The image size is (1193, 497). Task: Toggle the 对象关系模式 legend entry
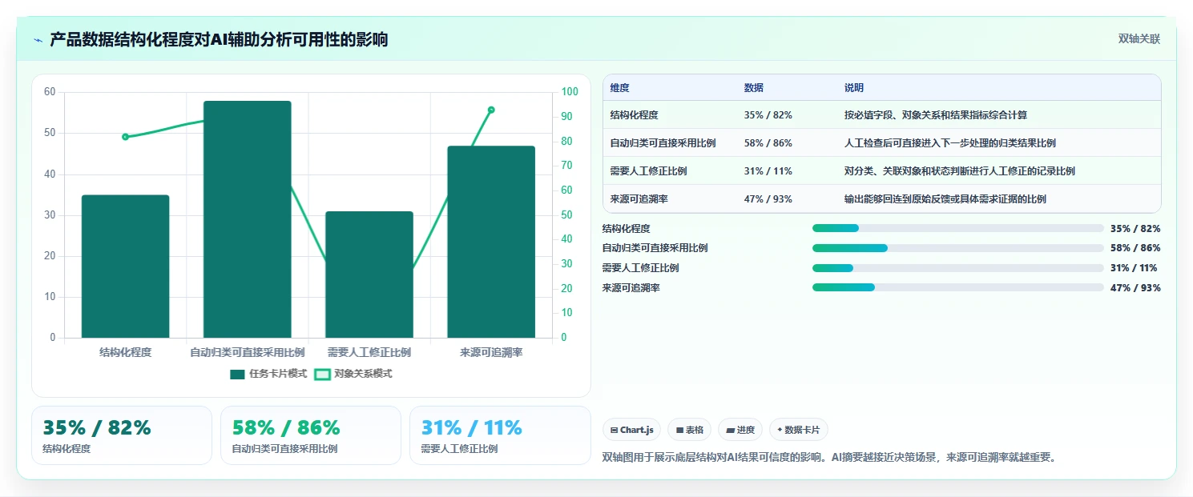353,374
